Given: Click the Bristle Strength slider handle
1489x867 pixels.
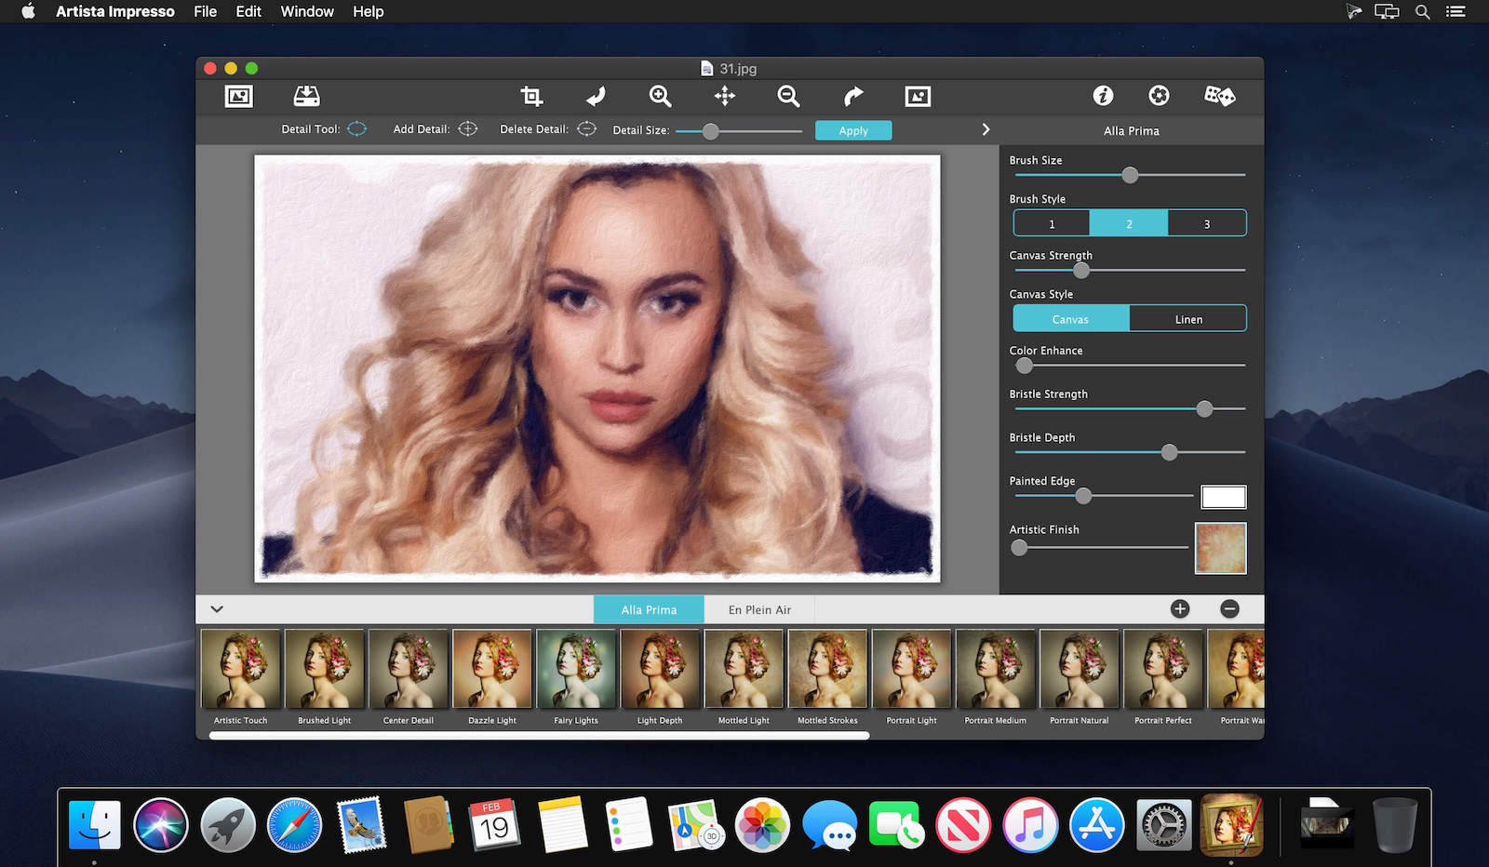Looking at the screenshot, I should pyautogui.click(x=1205, y=408).
